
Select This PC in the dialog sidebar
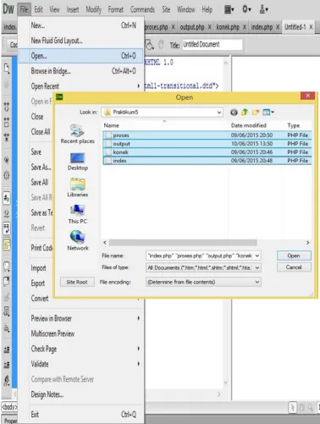[x=77, y=214]
